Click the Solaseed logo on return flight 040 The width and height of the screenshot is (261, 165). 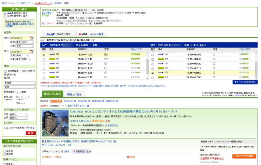click(161, 68)
